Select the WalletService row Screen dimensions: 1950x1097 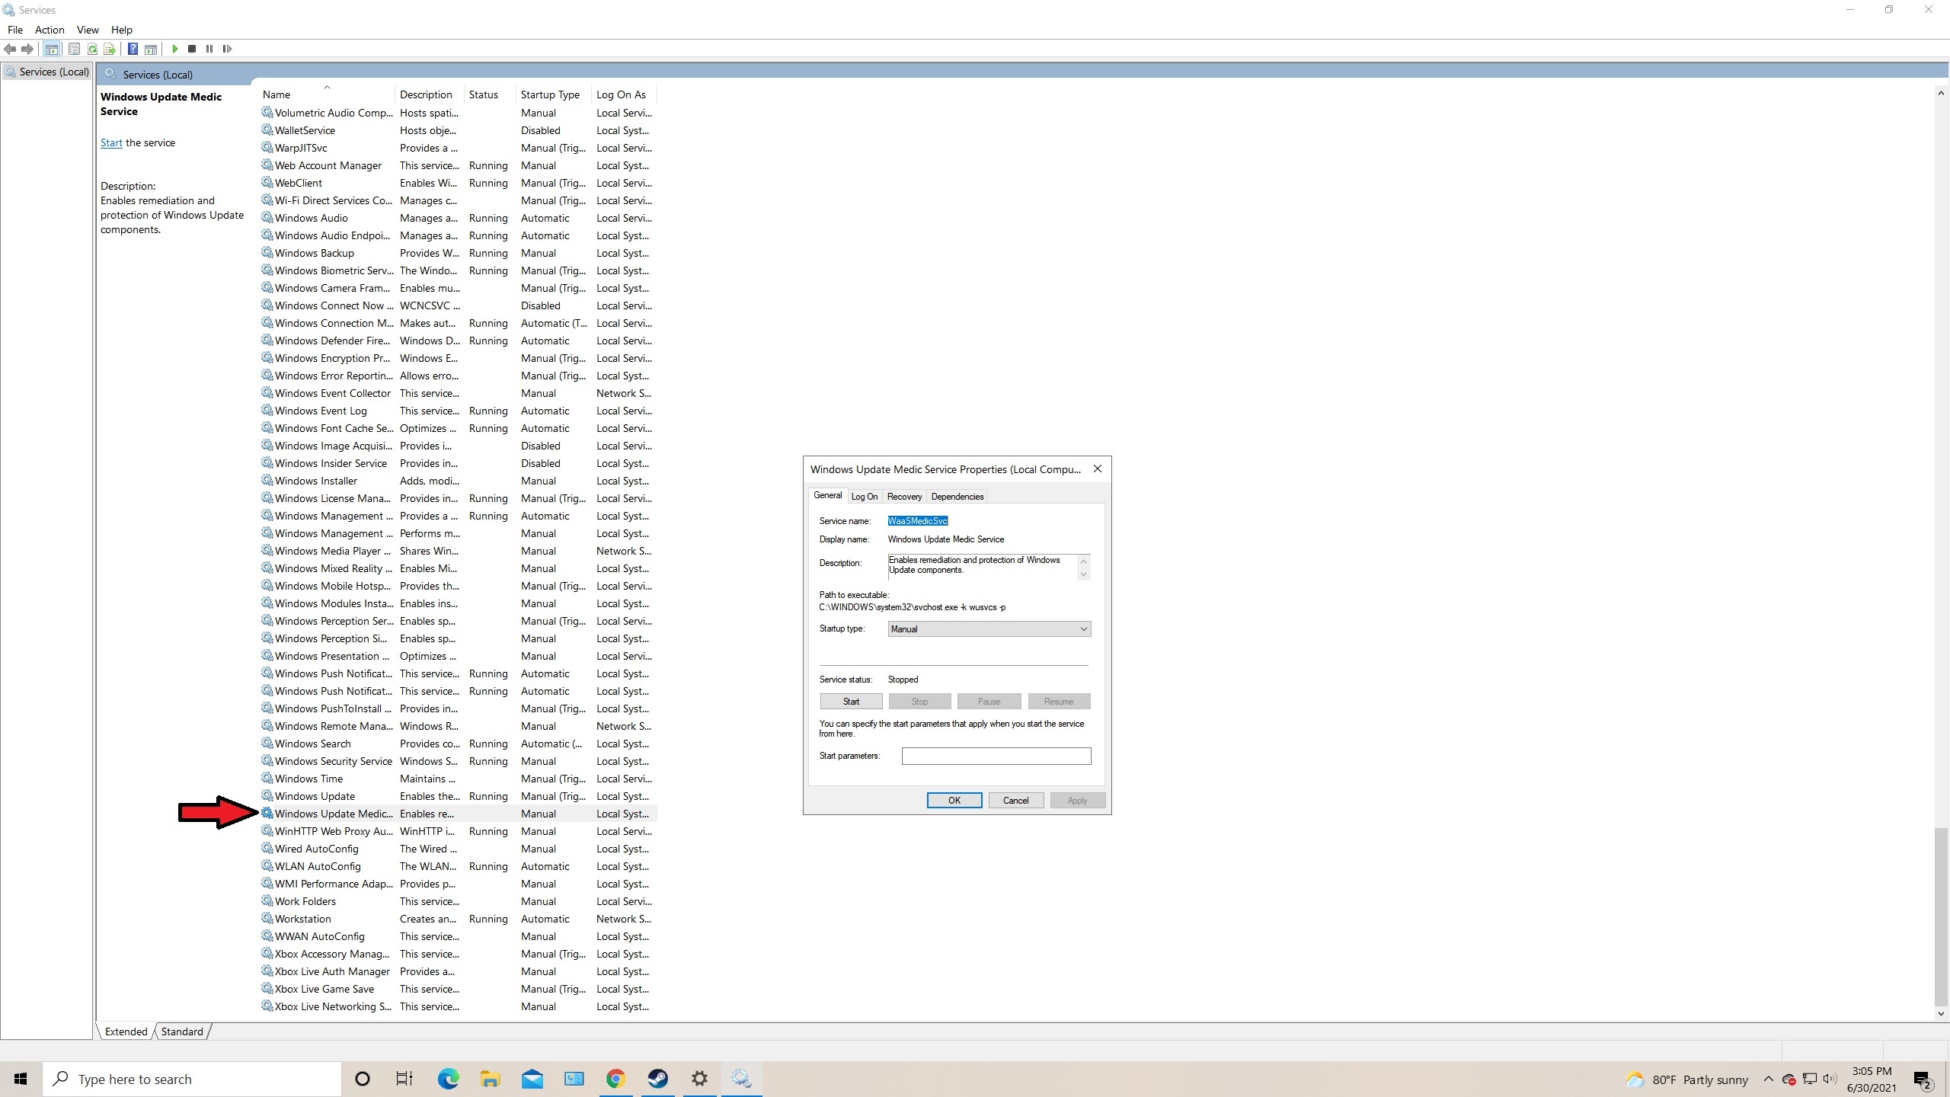tap(458, 130)
